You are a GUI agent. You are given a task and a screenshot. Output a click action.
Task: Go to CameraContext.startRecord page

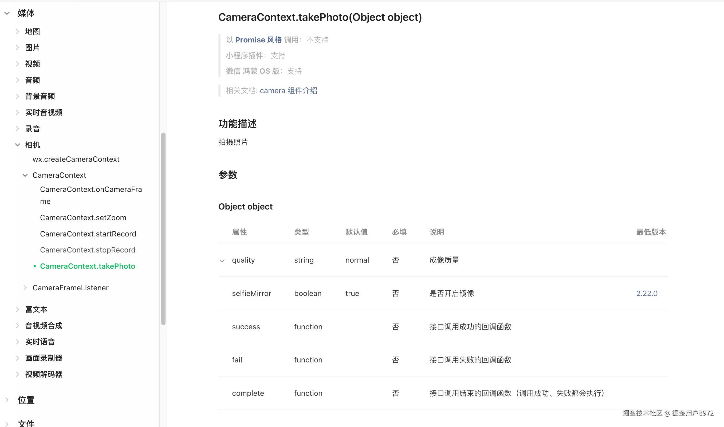[x=88, y=234]
